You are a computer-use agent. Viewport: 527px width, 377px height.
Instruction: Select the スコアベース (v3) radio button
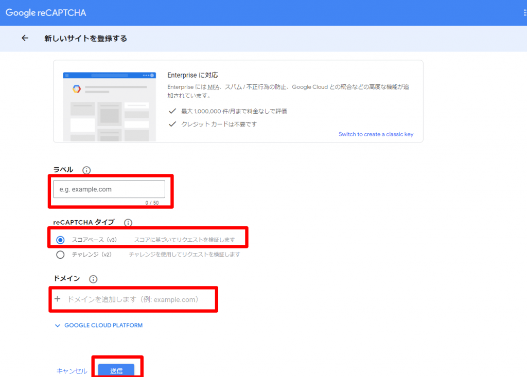tap(60, 240)
